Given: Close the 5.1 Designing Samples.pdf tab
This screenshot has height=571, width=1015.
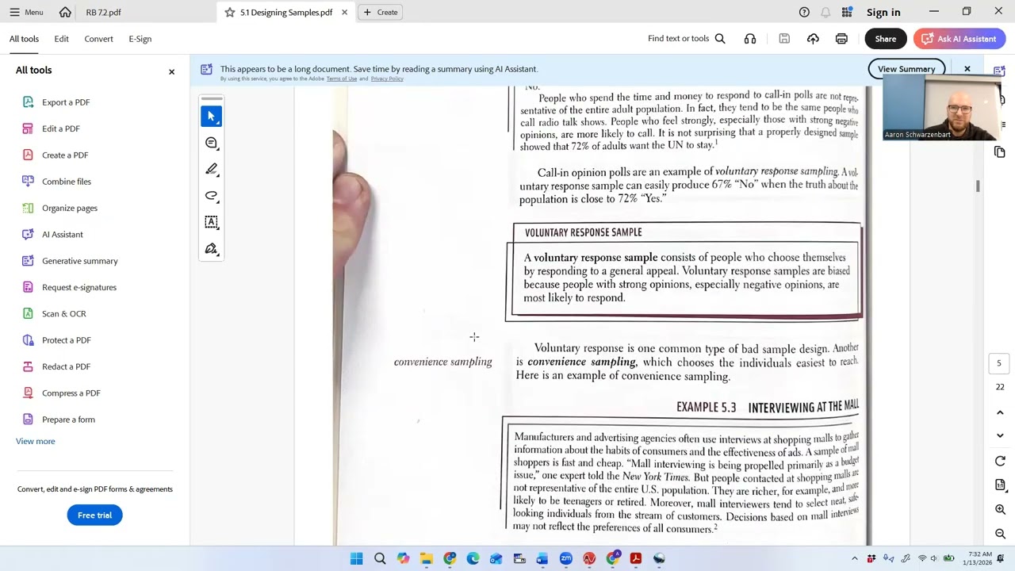Looking at the screenshot, I should click(x=344, y=12).
